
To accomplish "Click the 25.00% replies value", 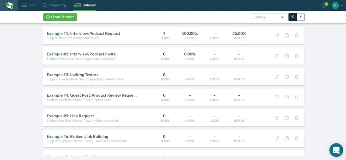I will 239,34.
